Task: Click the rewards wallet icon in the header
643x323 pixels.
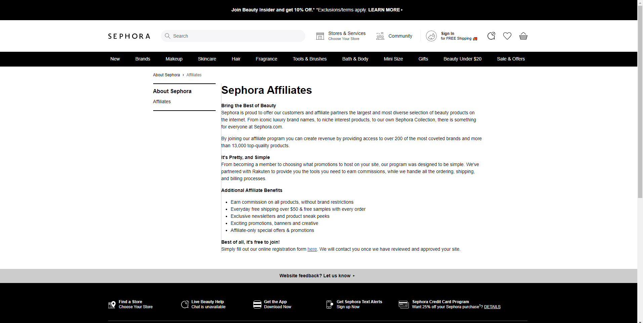Action: [491, 36]
